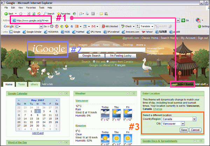This screenshot has height=146, width=210.
Task: Click the Add stuff link
Action: 202,84
